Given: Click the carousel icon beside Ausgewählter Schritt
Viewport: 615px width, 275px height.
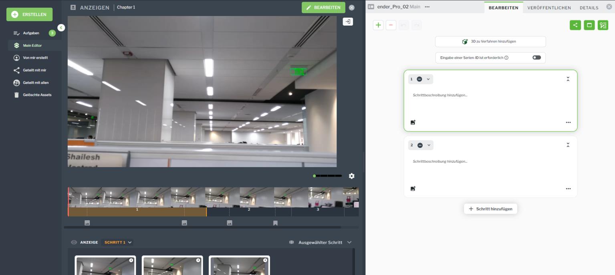Looking at the screenshot, I should click(292, 242).
